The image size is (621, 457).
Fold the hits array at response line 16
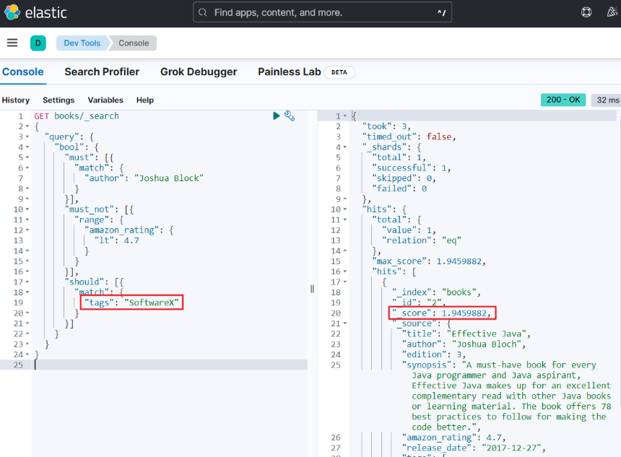(x=345, y=271)
